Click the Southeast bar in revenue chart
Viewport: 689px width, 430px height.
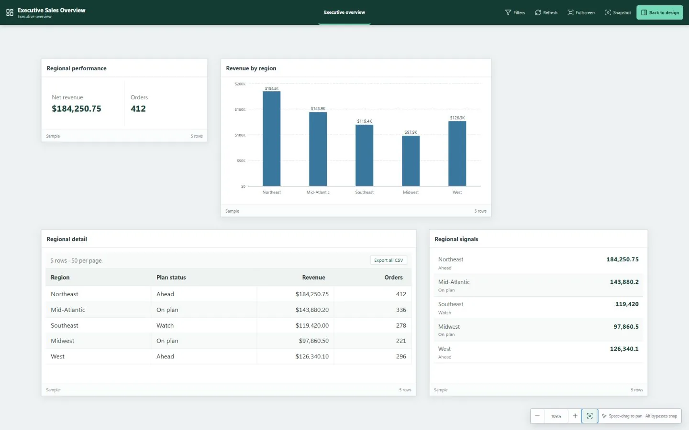(x=365, y=155)
